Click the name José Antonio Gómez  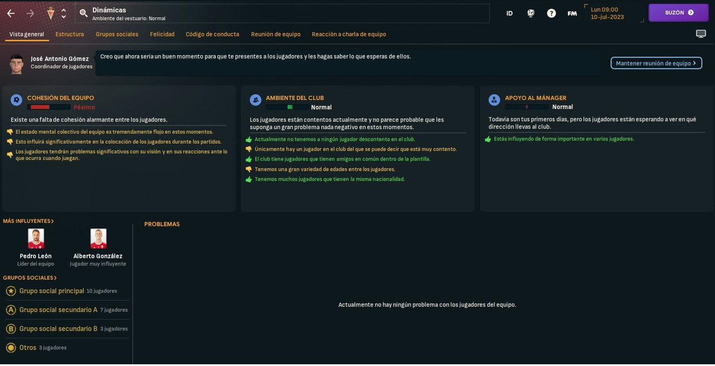click(x=60, y=59)
